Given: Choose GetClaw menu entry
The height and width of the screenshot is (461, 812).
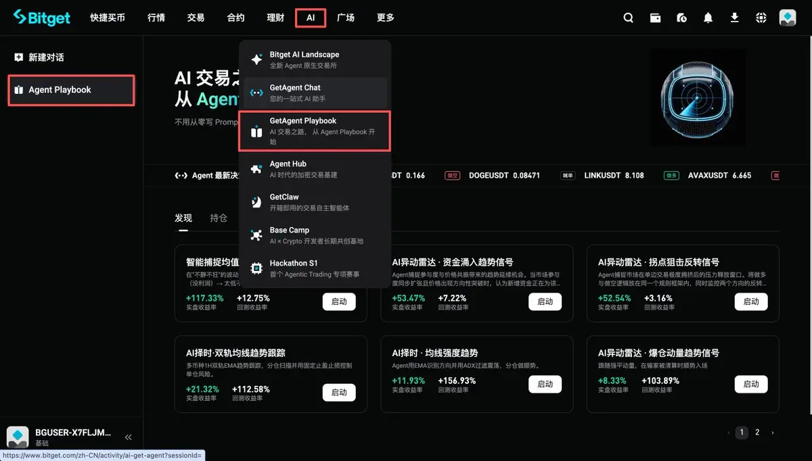Looking at the screenshot, I should point(315,202).
